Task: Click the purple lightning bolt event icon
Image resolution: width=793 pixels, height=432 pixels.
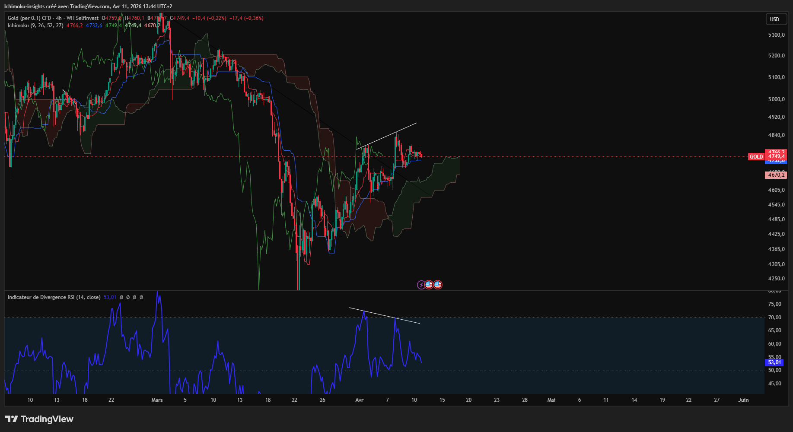Action: click(421, 285)
